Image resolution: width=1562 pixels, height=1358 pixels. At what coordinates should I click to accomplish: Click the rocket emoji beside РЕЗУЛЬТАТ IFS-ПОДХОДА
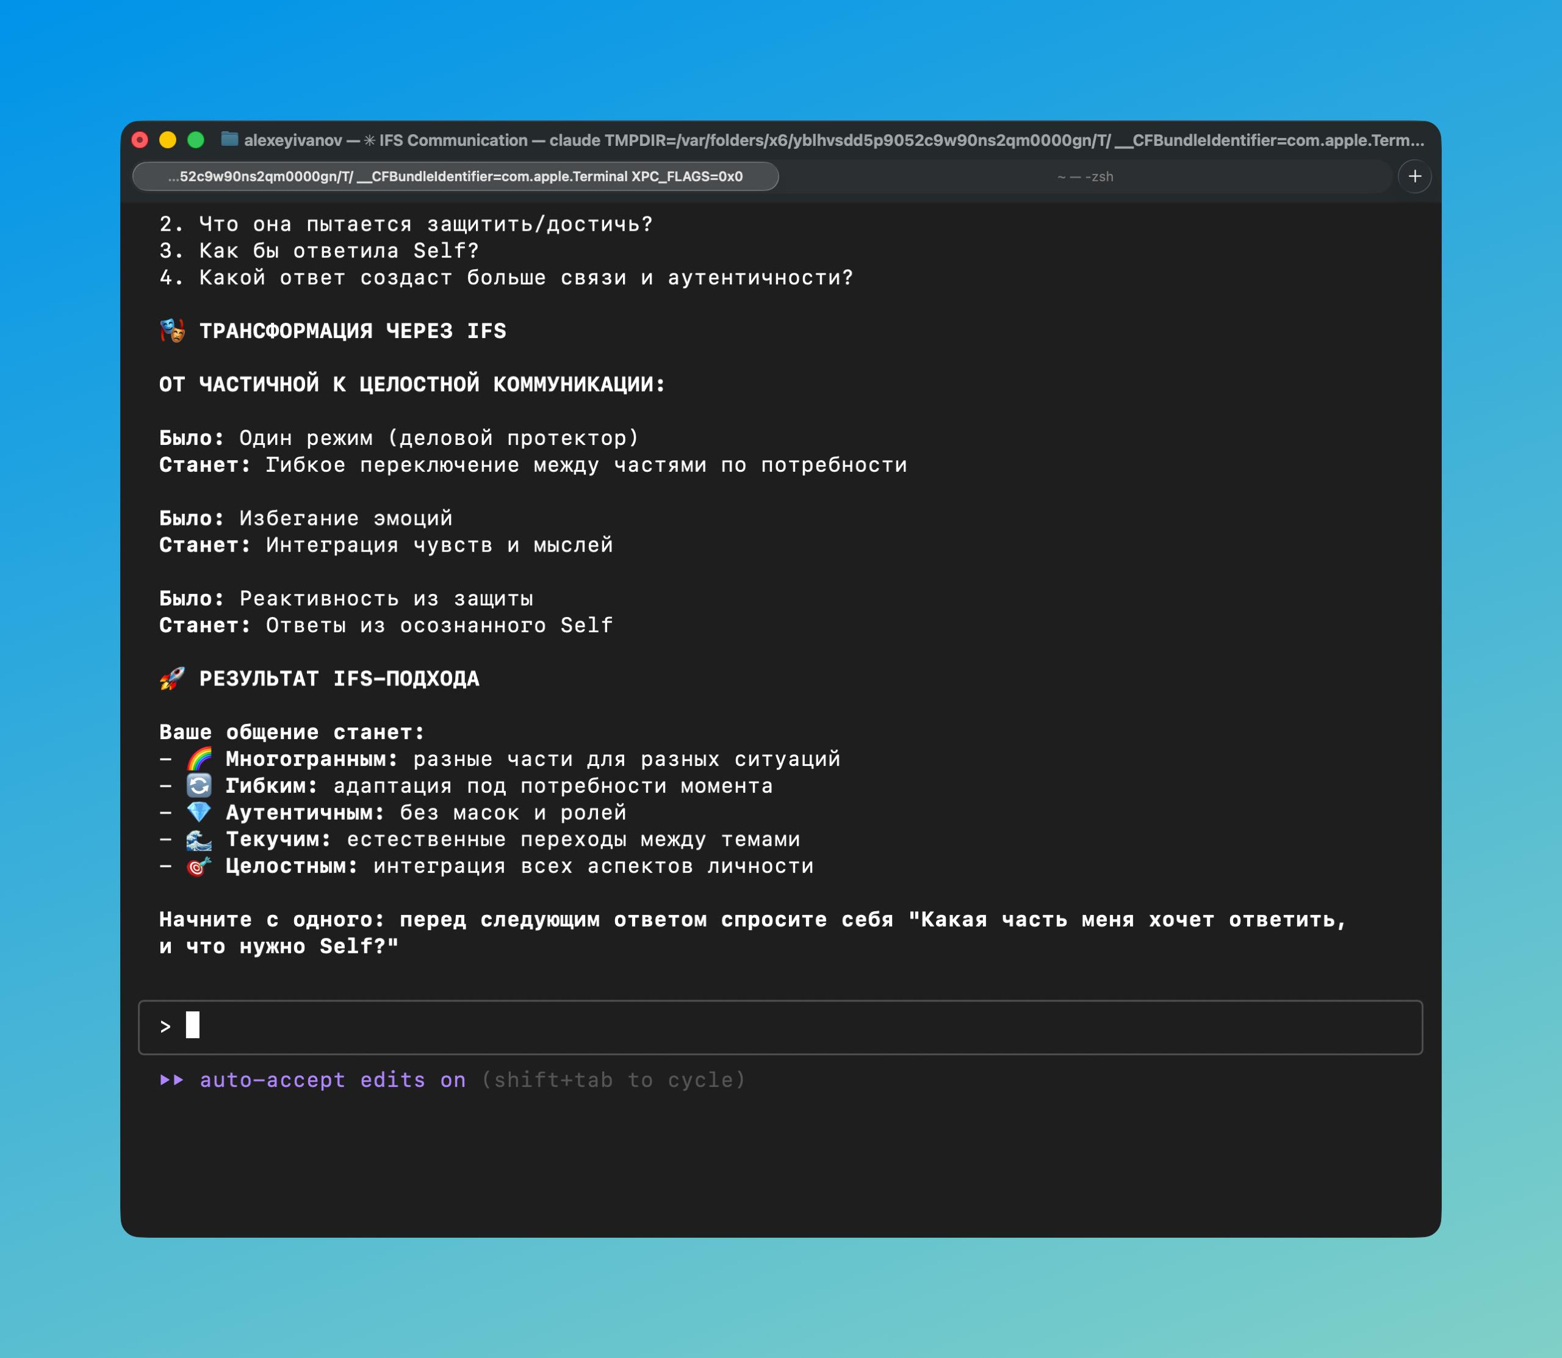click(173, 678)
